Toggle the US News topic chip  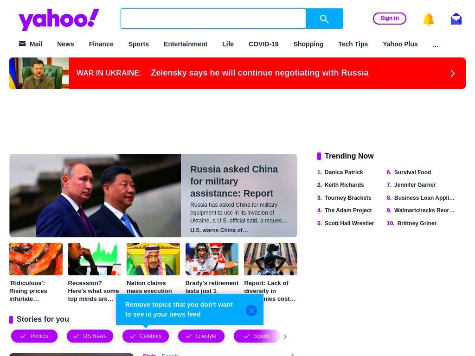[90, 336]
